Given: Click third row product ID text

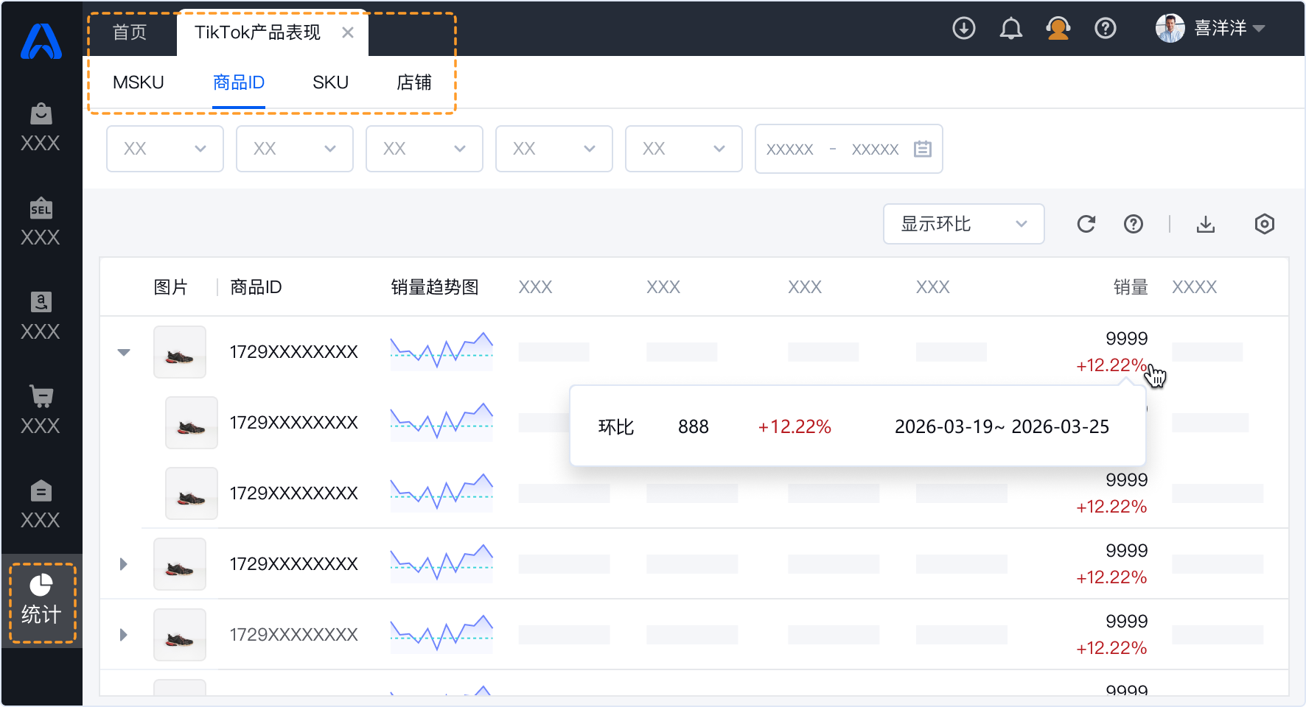Looking at the screenshot, I should point(293,493).
